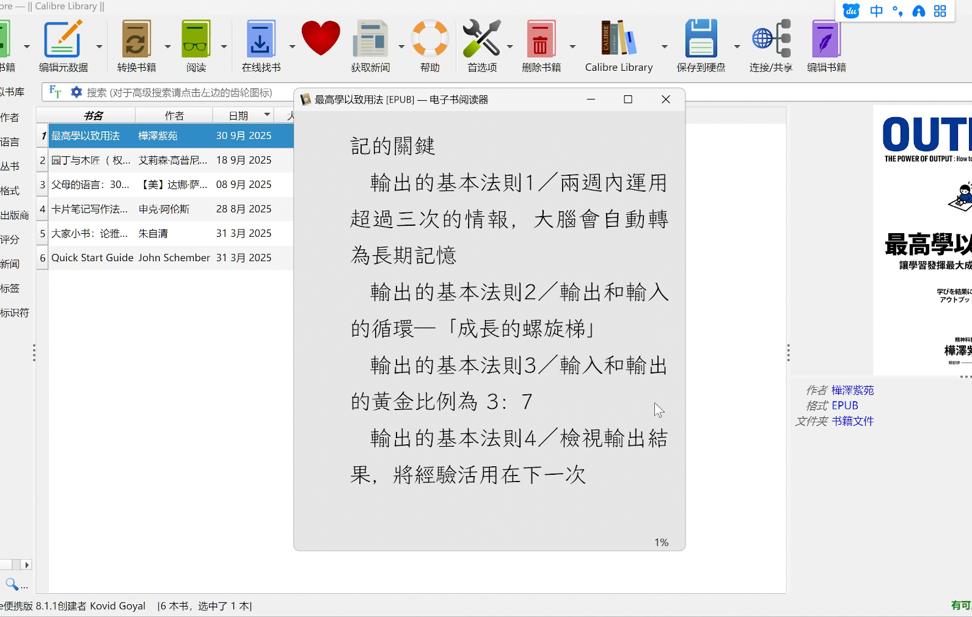Open the Fetch News (获取新闻) icon
Image resolution: width=972 pixels, height=617 pixels.
point(370,39)
